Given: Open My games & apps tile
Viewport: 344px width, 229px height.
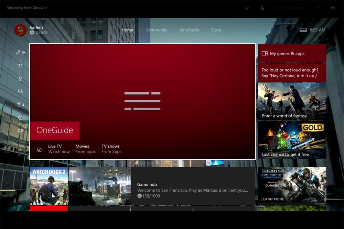Looking at the screenshot, I should [x=292, y=54].
